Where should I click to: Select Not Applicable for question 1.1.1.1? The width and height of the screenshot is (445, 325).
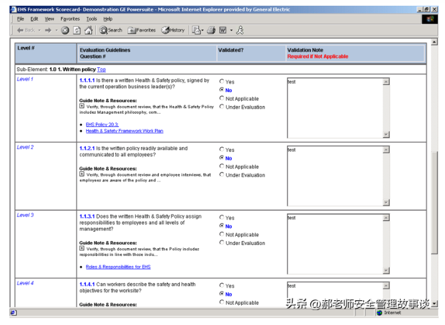click(222, 98)
